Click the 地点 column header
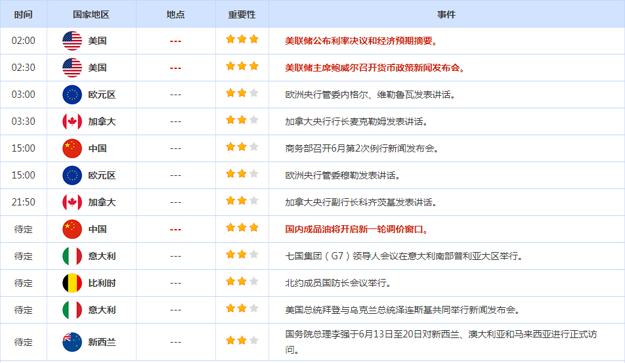This screenshot has width=625, height=363. (175, 14)
